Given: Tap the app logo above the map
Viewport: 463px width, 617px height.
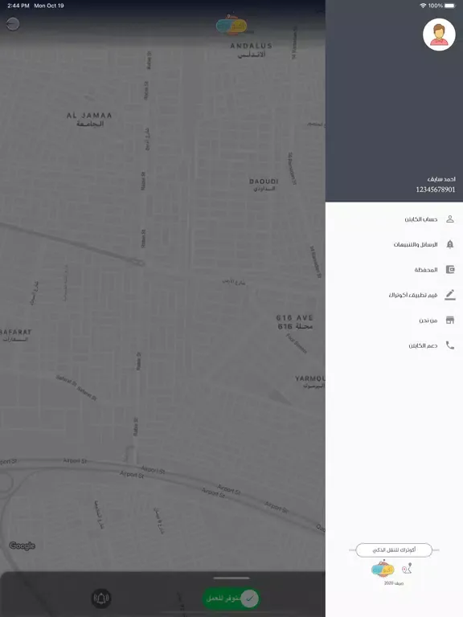Looking at the screenshot, I should point(231,25).
